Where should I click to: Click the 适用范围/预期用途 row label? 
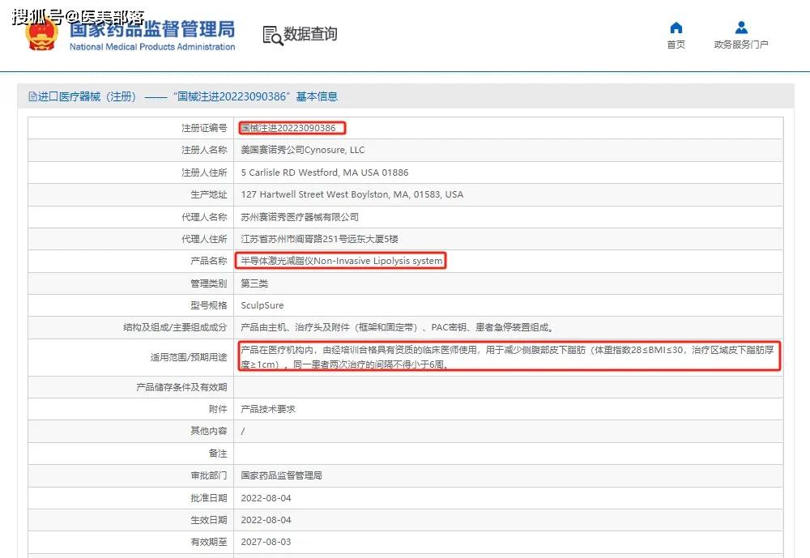click(189, 357)
